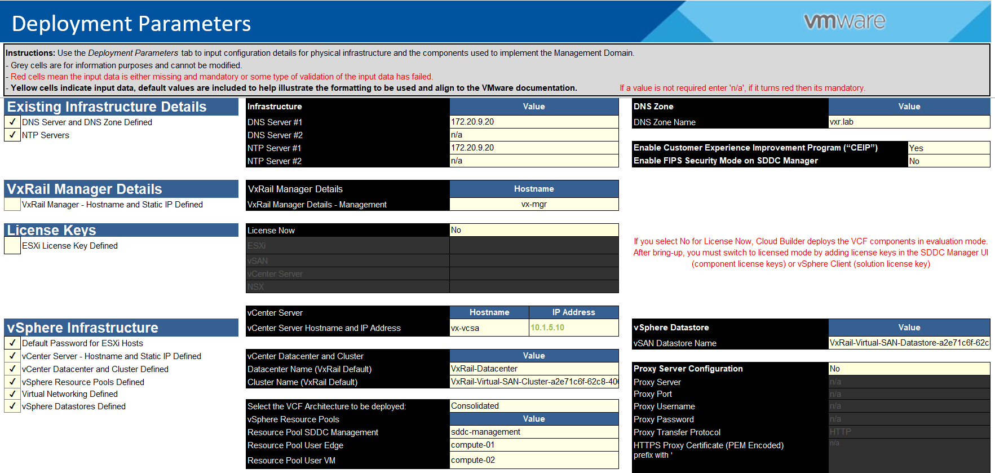Select the compute-02 resource pool cell

pos(534,460)
